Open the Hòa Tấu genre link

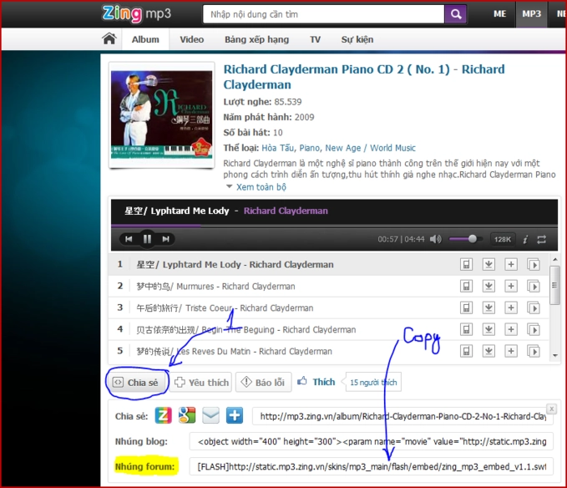pos(278,148)
